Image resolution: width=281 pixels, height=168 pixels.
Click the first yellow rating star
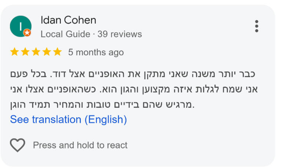(14, 52)
